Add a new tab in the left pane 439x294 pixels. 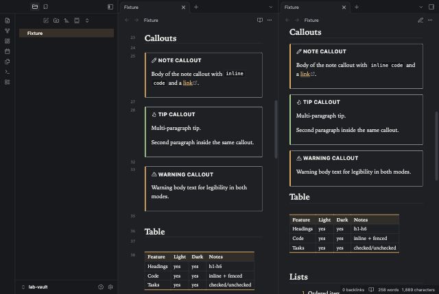pos(196,8)
